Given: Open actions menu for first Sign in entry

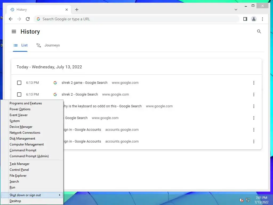Looking at the screenshot, I should click(x=254, y=129).
